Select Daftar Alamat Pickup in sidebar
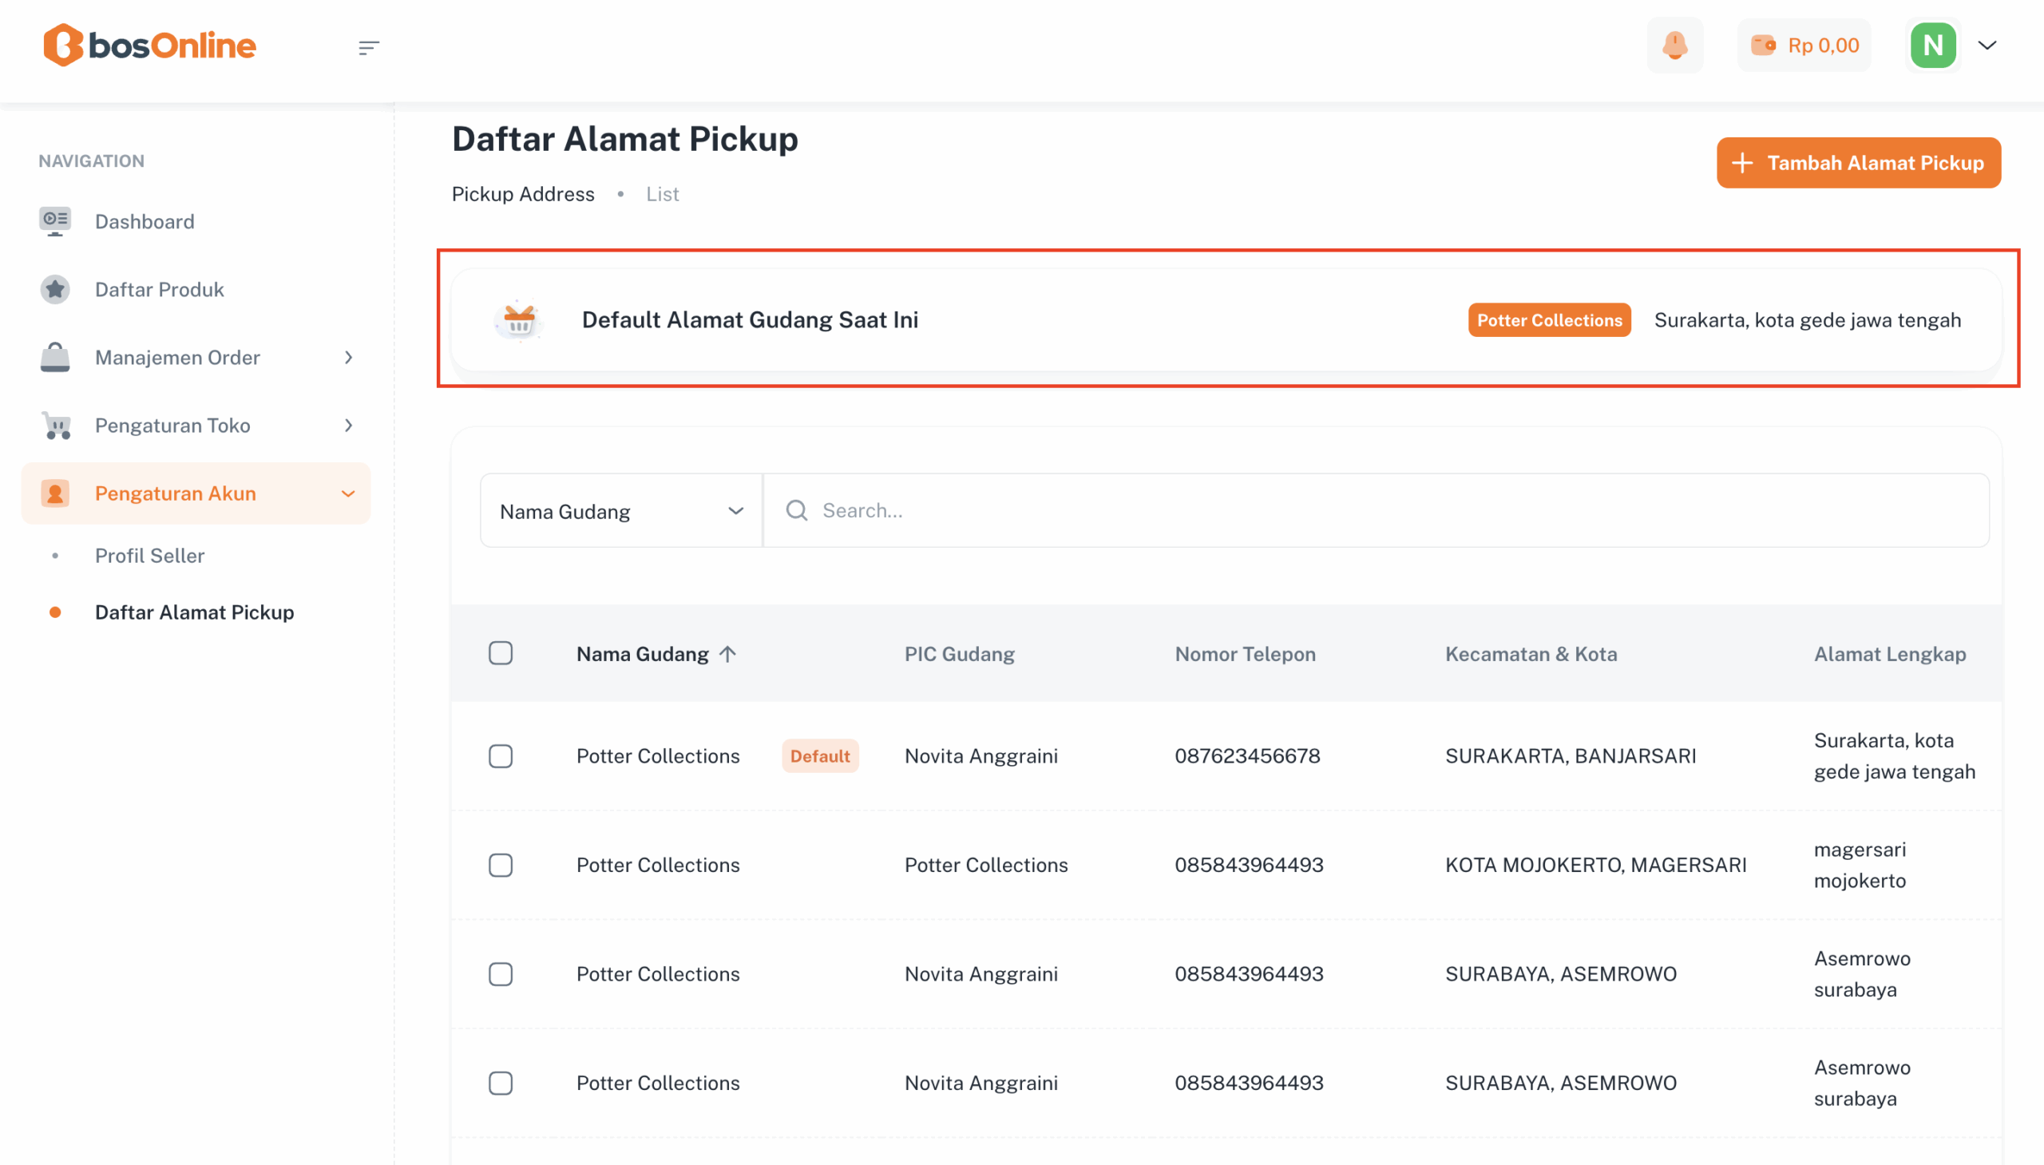Viewport: 2044px width, 1165px height. point(194,612)
